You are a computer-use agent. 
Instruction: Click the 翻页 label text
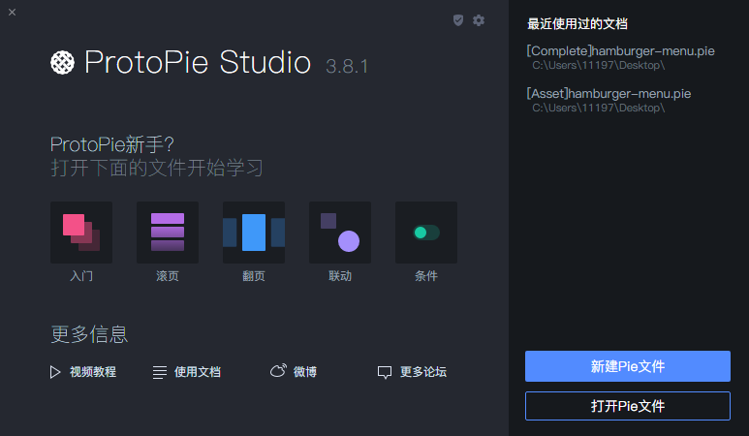[254, 276]
